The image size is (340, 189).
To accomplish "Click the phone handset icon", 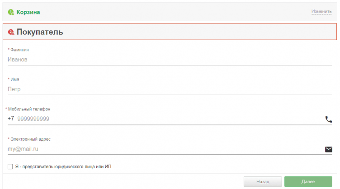I will coord(328,120).
